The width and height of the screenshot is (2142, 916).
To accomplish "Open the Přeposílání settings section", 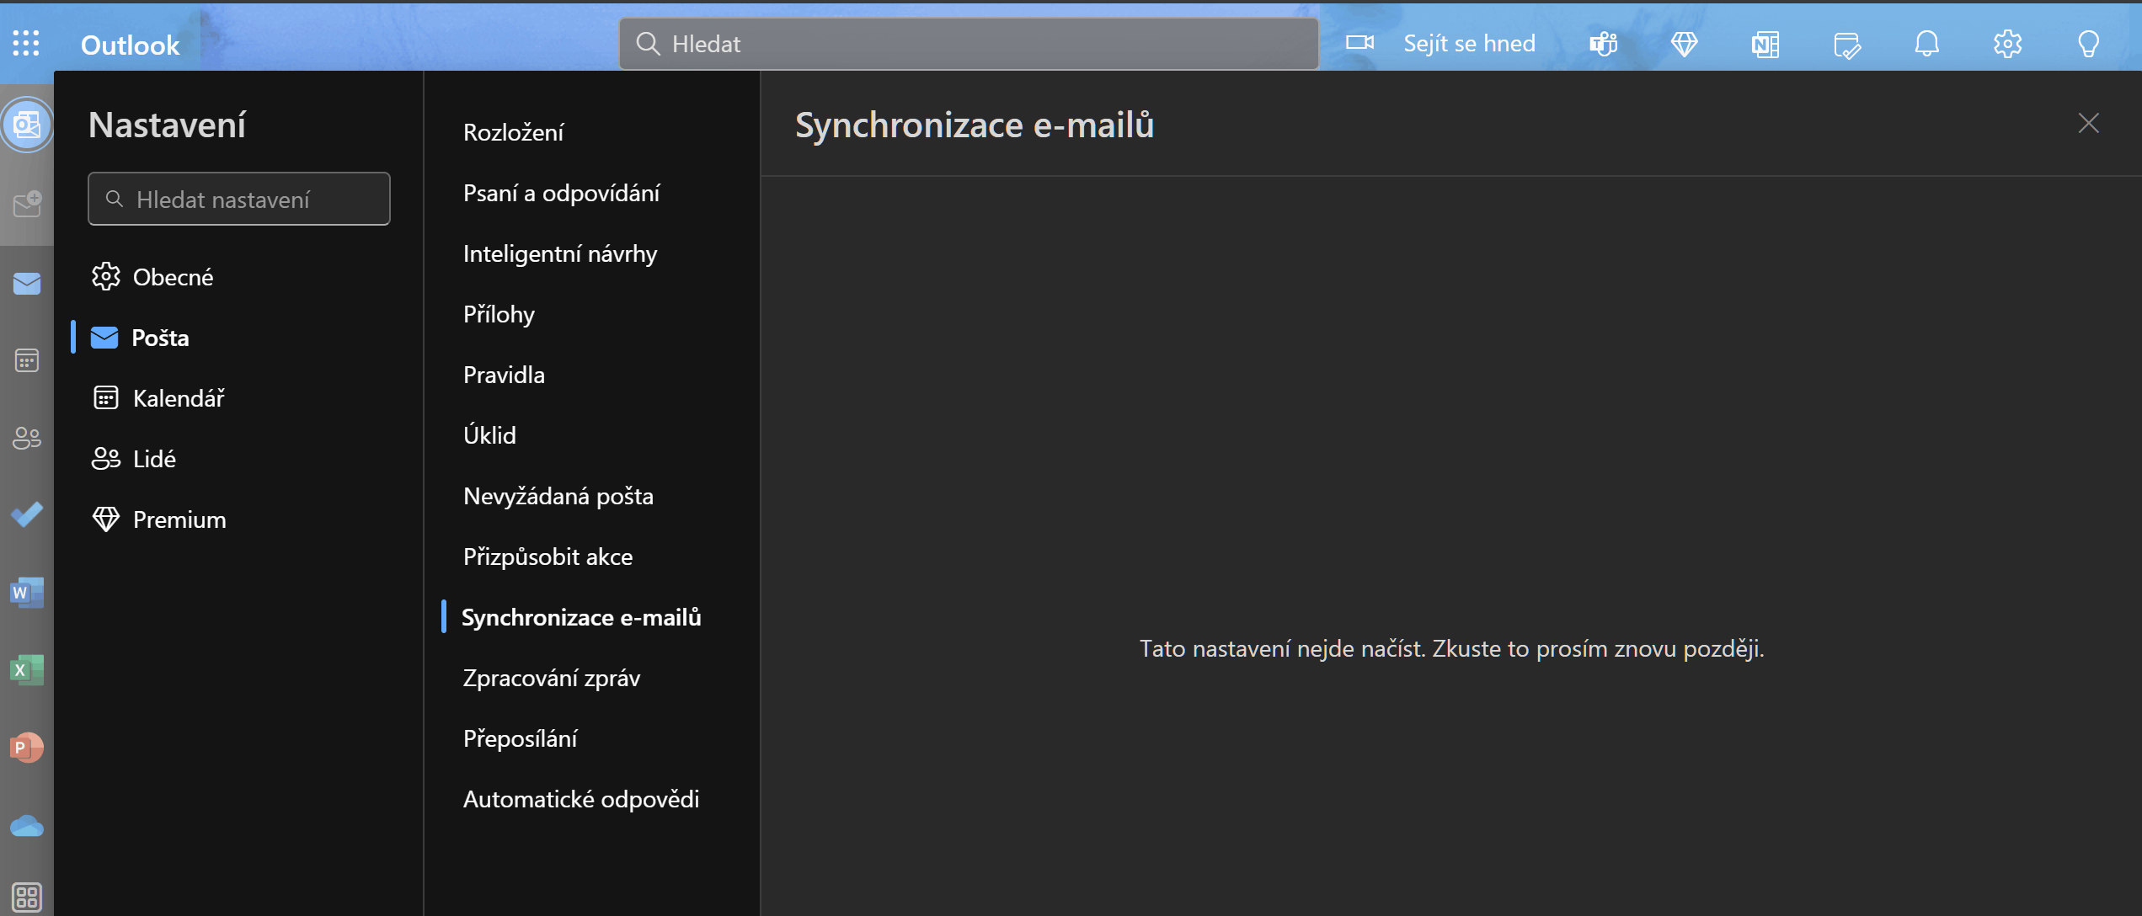I will point(520,738).
